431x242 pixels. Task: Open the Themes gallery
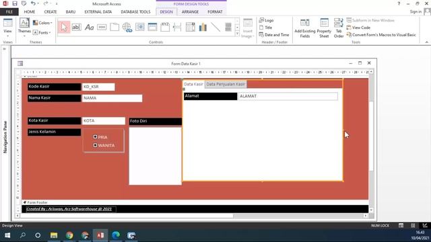pyautogui.click(x=24, y=28)
